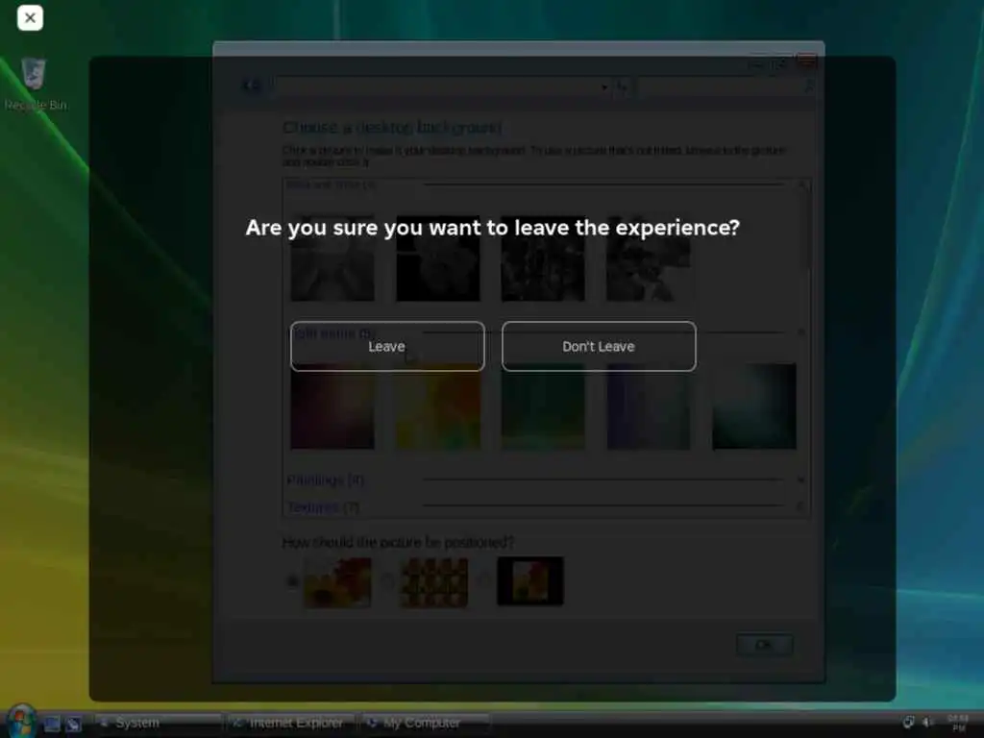Select the fit-to-screen position radio button
Viewport: 984px width, 738px height.
coord(292,581)
